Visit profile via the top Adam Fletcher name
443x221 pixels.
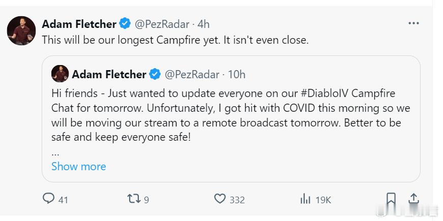(x=79, y=24)
